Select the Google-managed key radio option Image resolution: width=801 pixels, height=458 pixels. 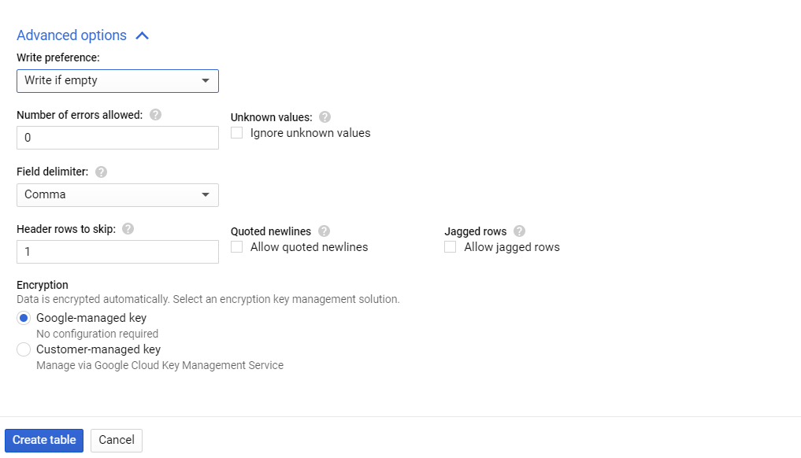(24, 318)
